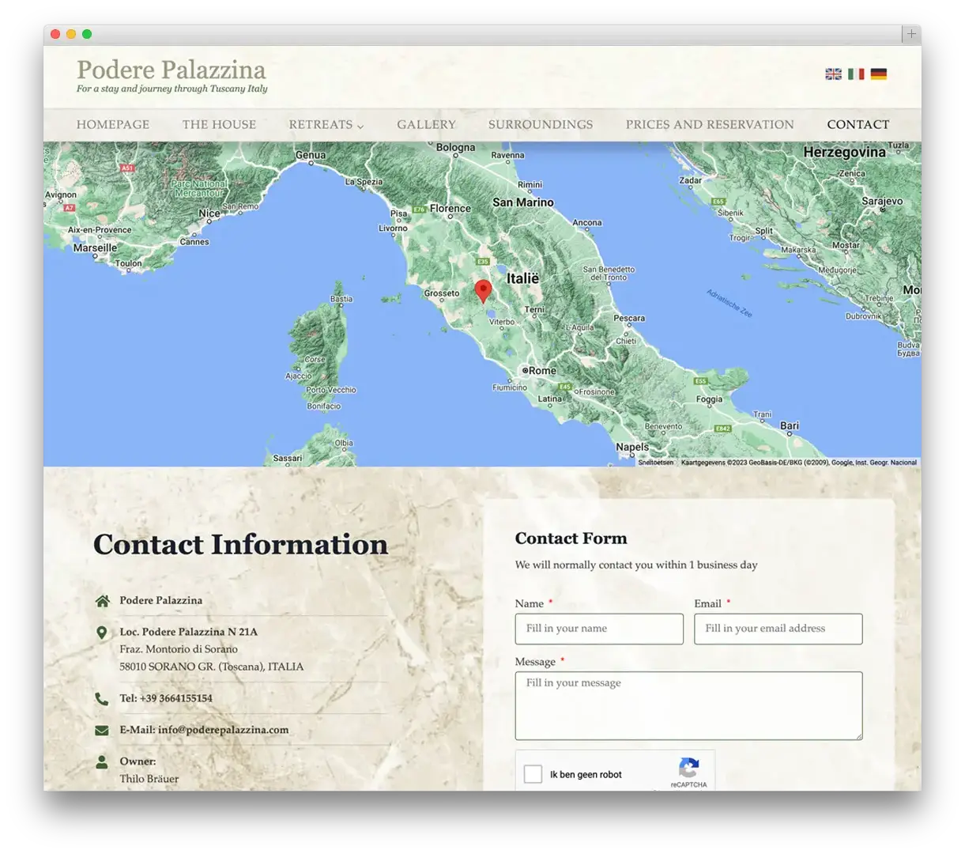Click the macOS green maximize button
965x854 pixels.
tap(87, 34)
